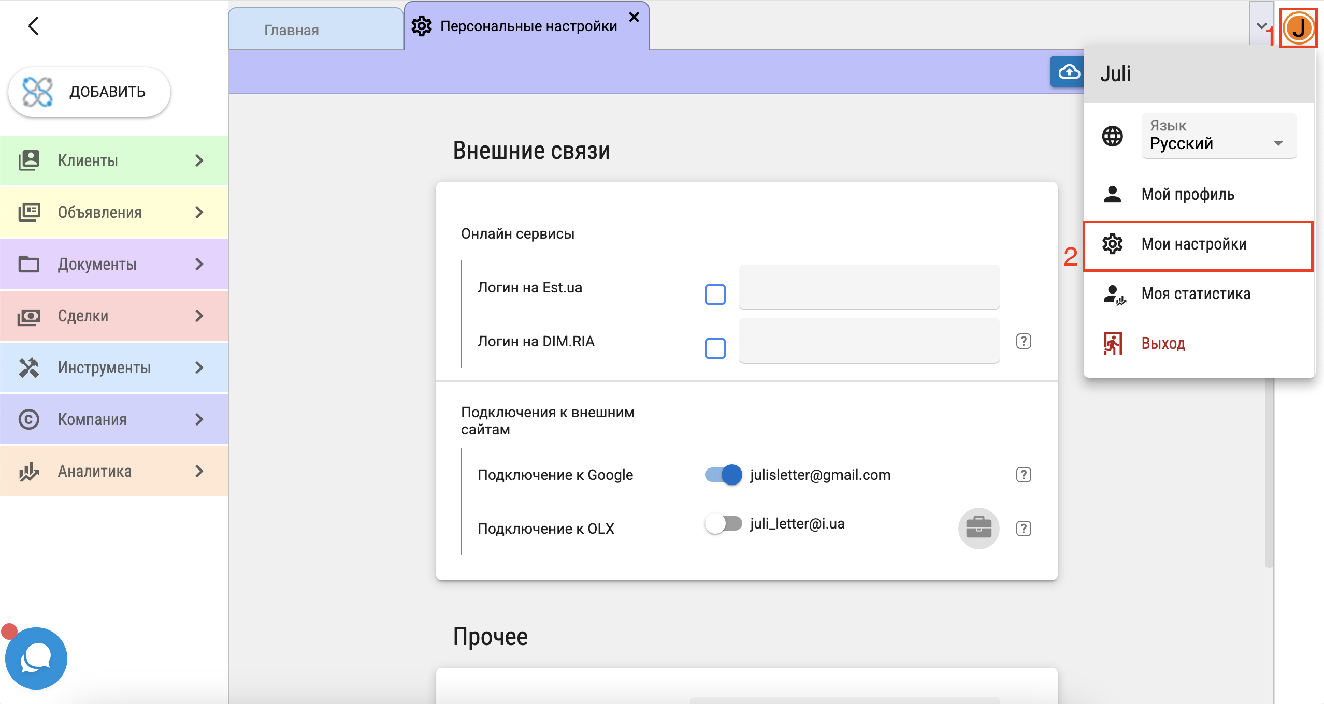The image size is (1324, 704).
Task: Check the DIM.RIA login checkbox
Action: (715, 348)
